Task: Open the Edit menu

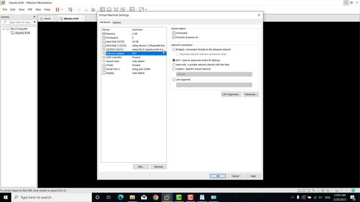Action: pos(12,10)
